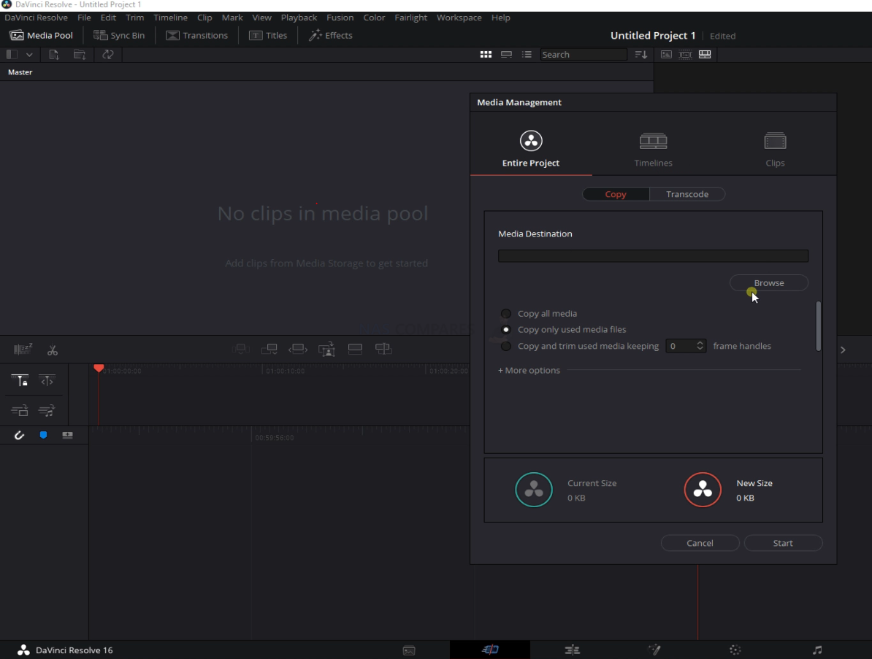Select the Clips tab in Media Management

coord(775,149)
